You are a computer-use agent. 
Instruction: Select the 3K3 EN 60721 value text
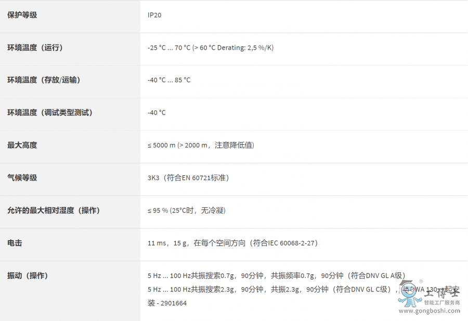[x=188, y=178]
